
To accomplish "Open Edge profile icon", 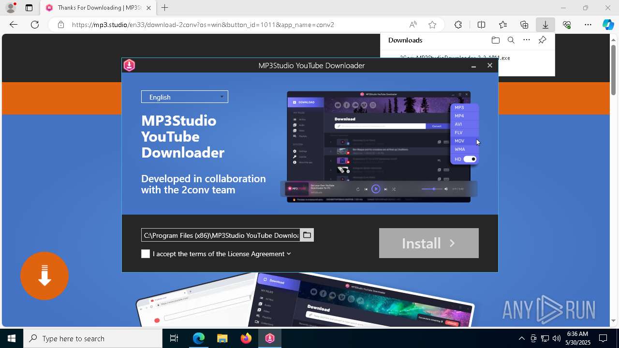I will (11, 8).
